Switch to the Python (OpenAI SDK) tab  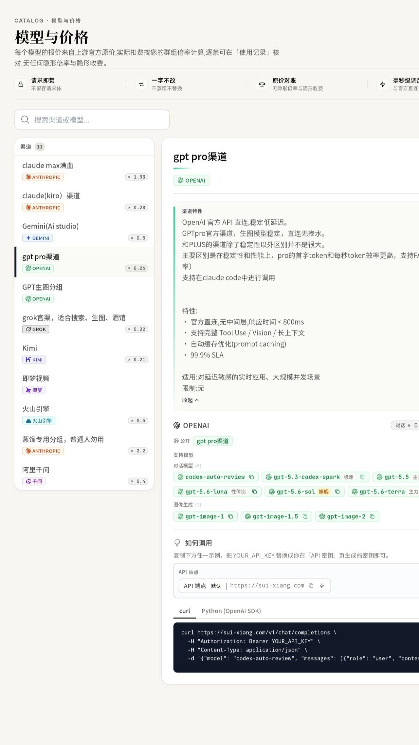(231, 611)
